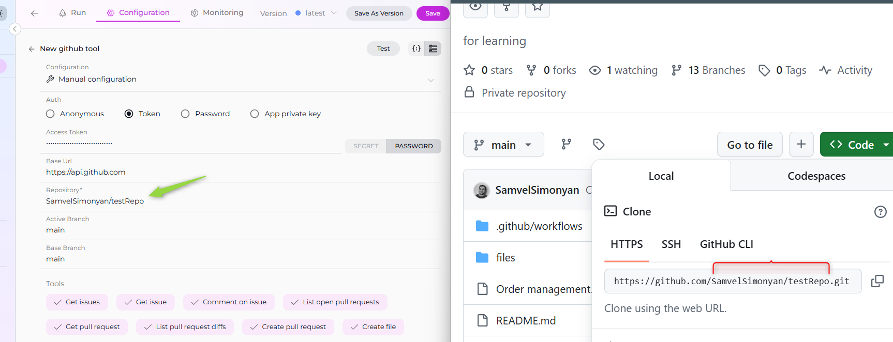Select App private key auth option
The image size is (893, 342).
click(x=255, y=114)
